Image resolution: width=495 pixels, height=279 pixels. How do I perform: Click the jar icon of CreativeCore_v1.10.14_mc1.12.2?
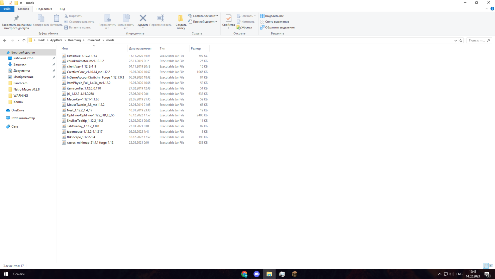tap(64, 72)
